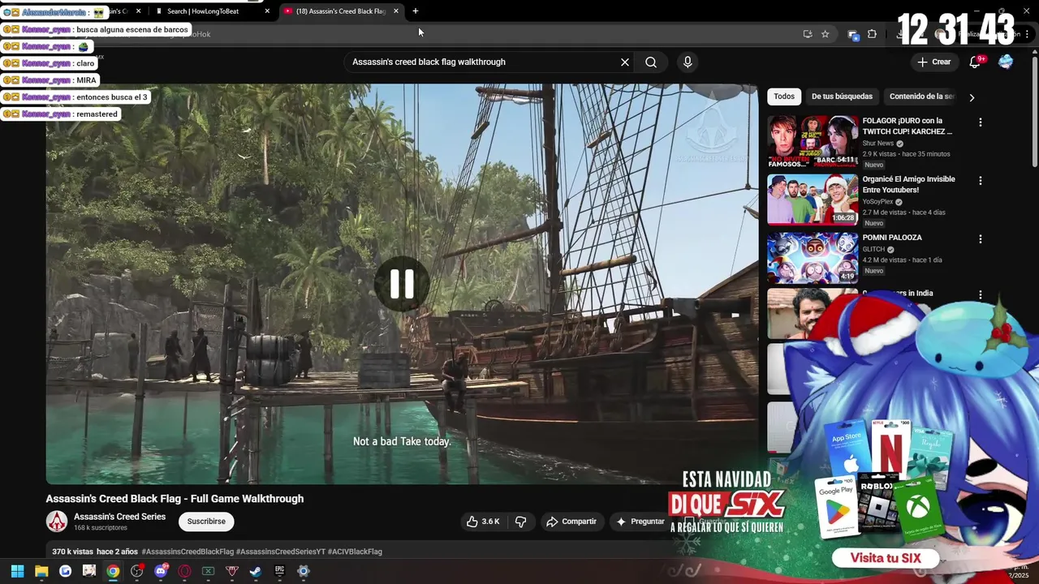Image resolution: width=1039 pixels, height=584 pixels.
Task: Like the video with the thumbs-up button
Action: 484,522
